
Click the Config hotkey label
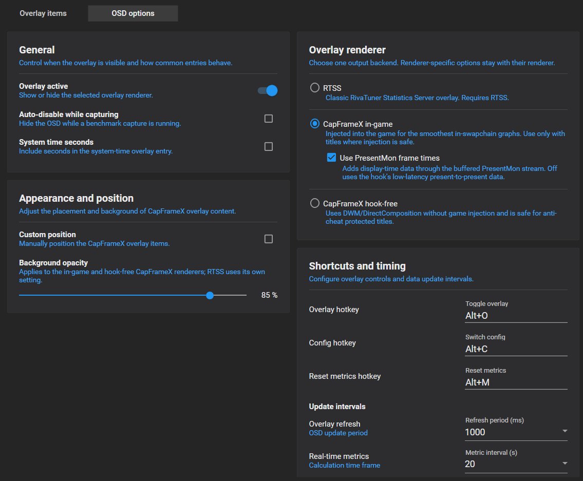332,343
